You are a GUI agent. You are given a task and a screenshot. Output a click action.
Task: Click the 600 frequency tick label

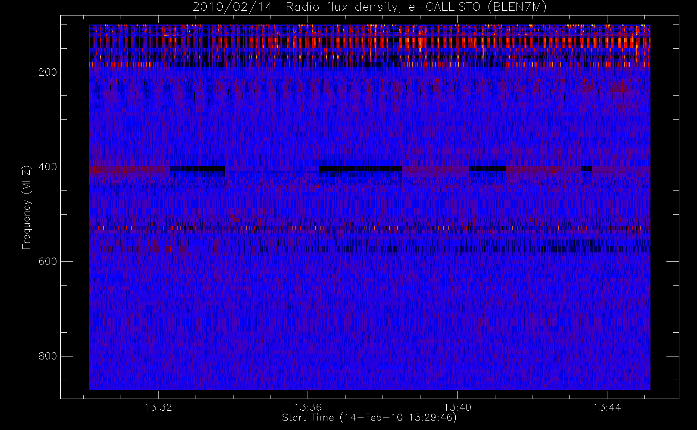pos(48,261)
